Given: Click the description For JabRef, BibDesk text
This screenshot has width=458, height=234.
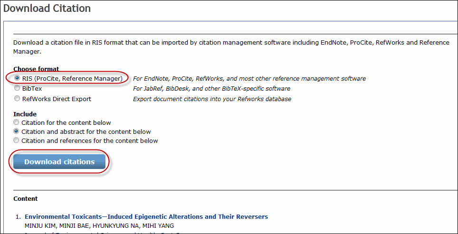Looking at the screenshot, I should (x=211, y=88).
